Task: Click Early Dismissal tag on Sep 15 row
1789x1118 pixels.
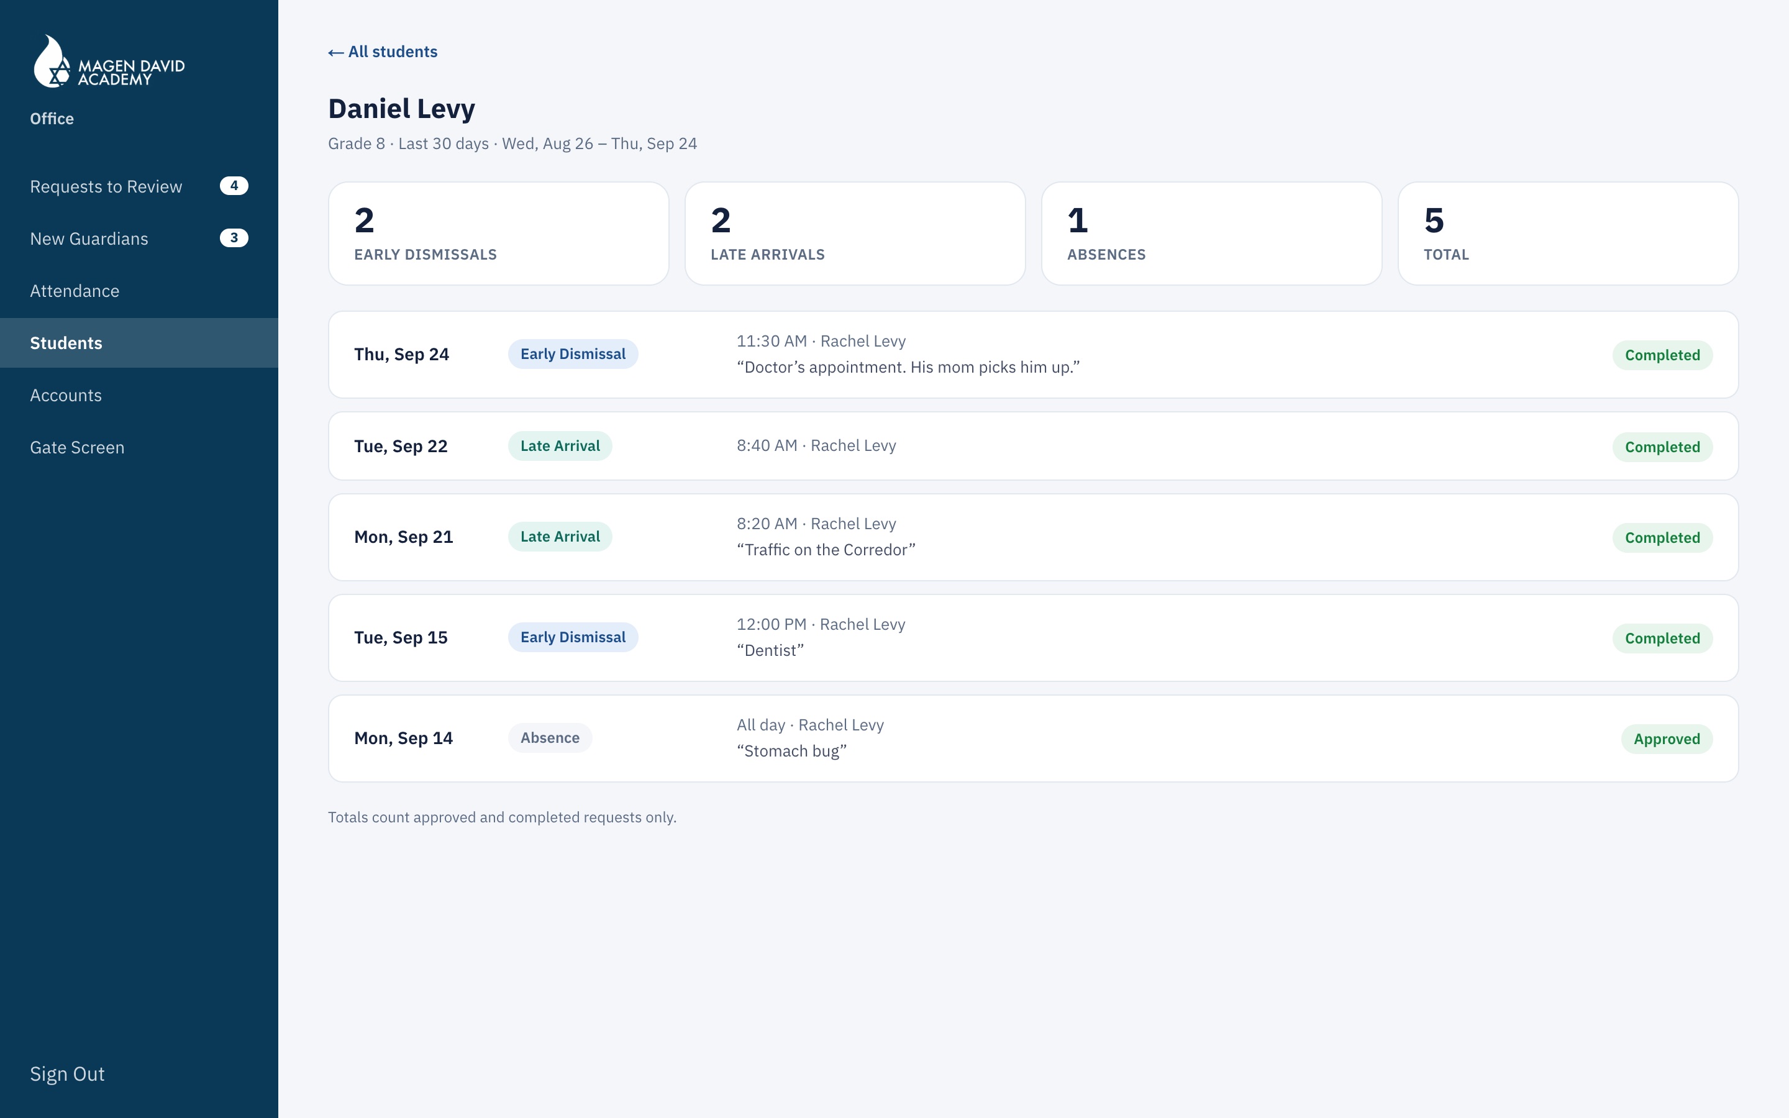Action: [x=573, y=637]
